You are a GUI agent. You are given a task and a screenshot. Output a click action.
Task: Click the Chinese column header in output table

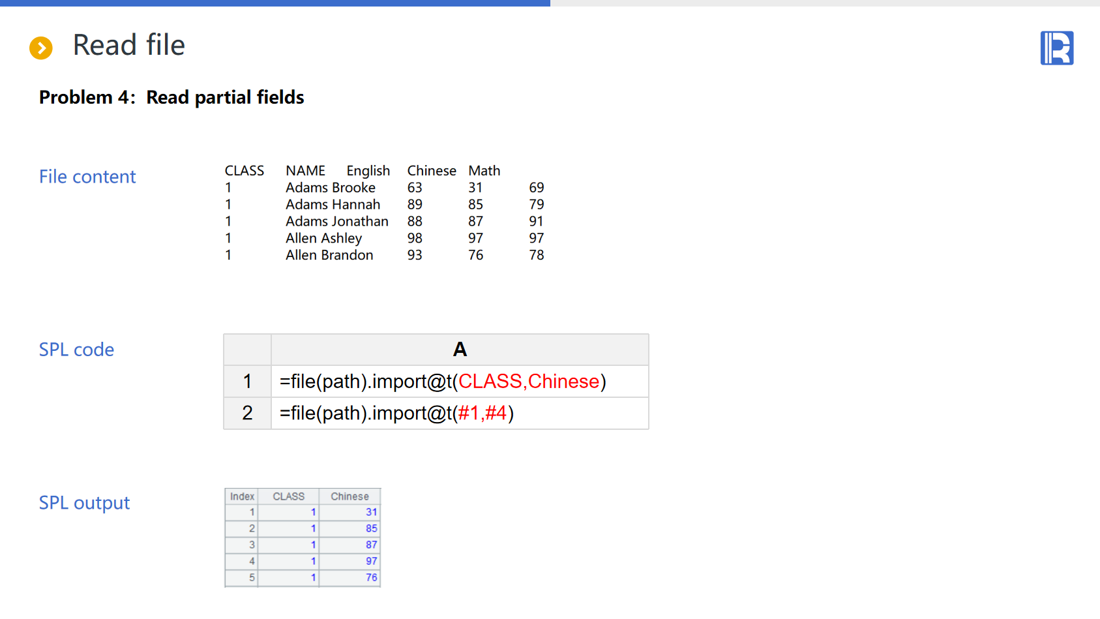pyautogui.click(x=349, y=496)
